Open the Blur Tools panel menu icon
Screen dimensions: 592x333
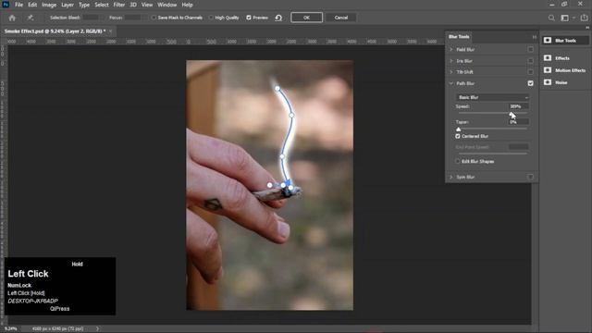click(x=535, y=37)
